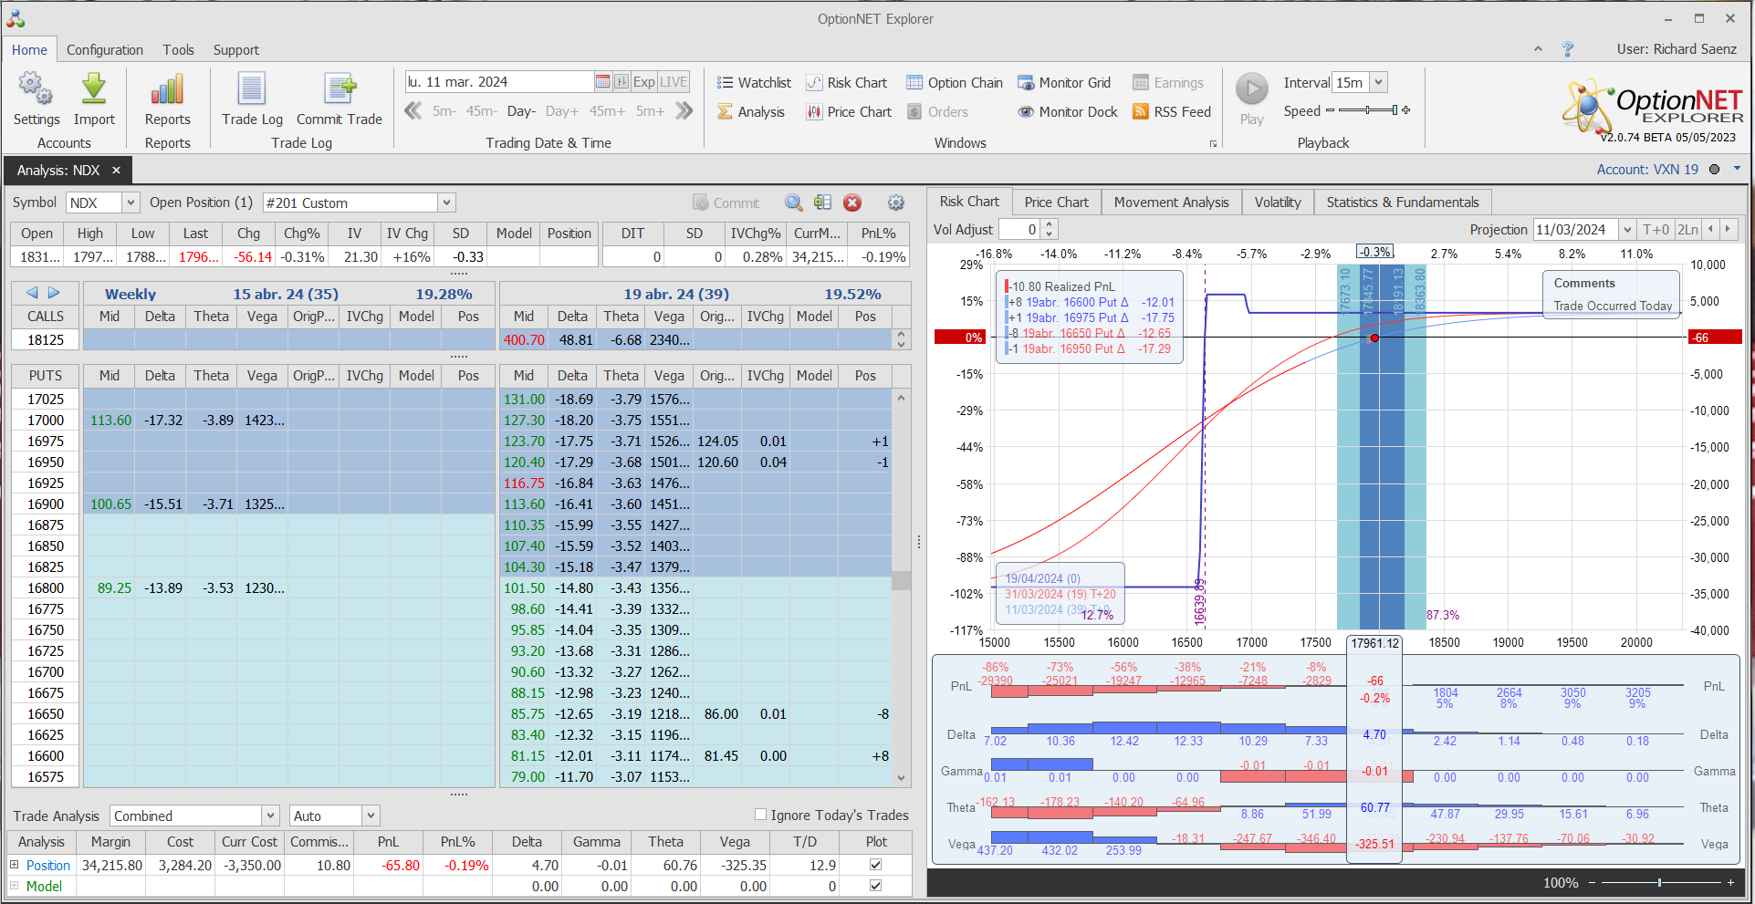The height and width of the screenshot is (904, 1755).
Task: Expand the Trade Analysis Combined dropdown
Action: click(270, 816)
